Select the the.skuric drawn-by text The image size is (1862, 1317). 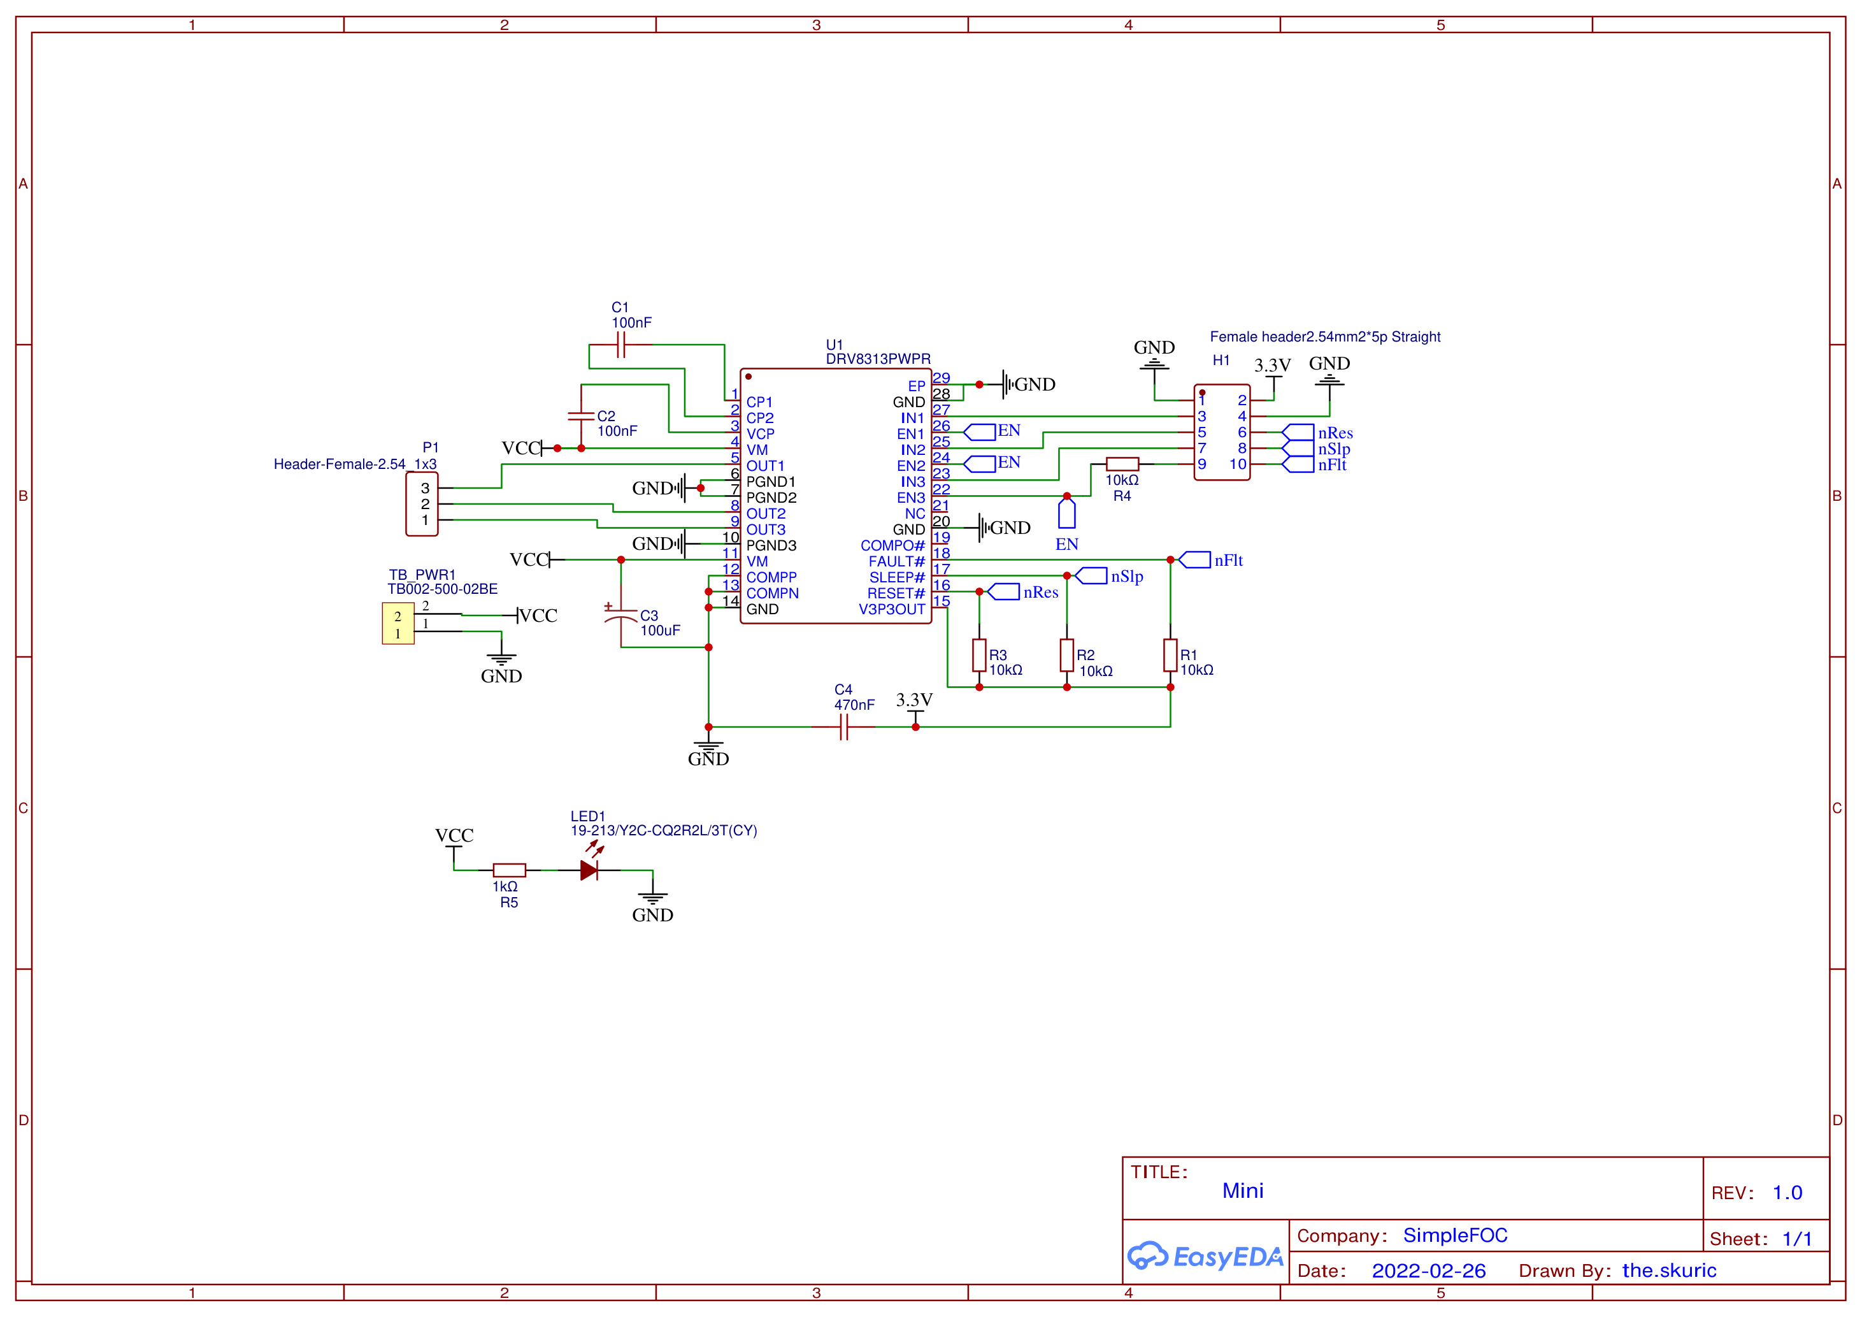(x=1669, y=1270)
